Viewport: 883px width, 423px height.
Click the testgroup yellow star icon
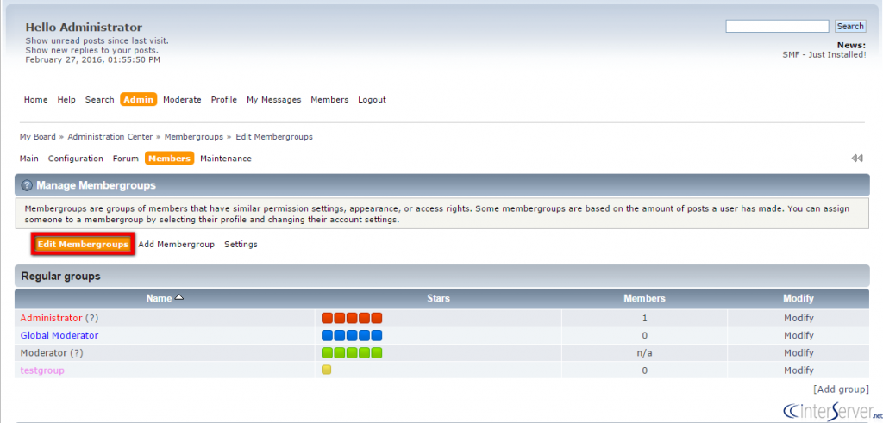click(x=326, y=370)
